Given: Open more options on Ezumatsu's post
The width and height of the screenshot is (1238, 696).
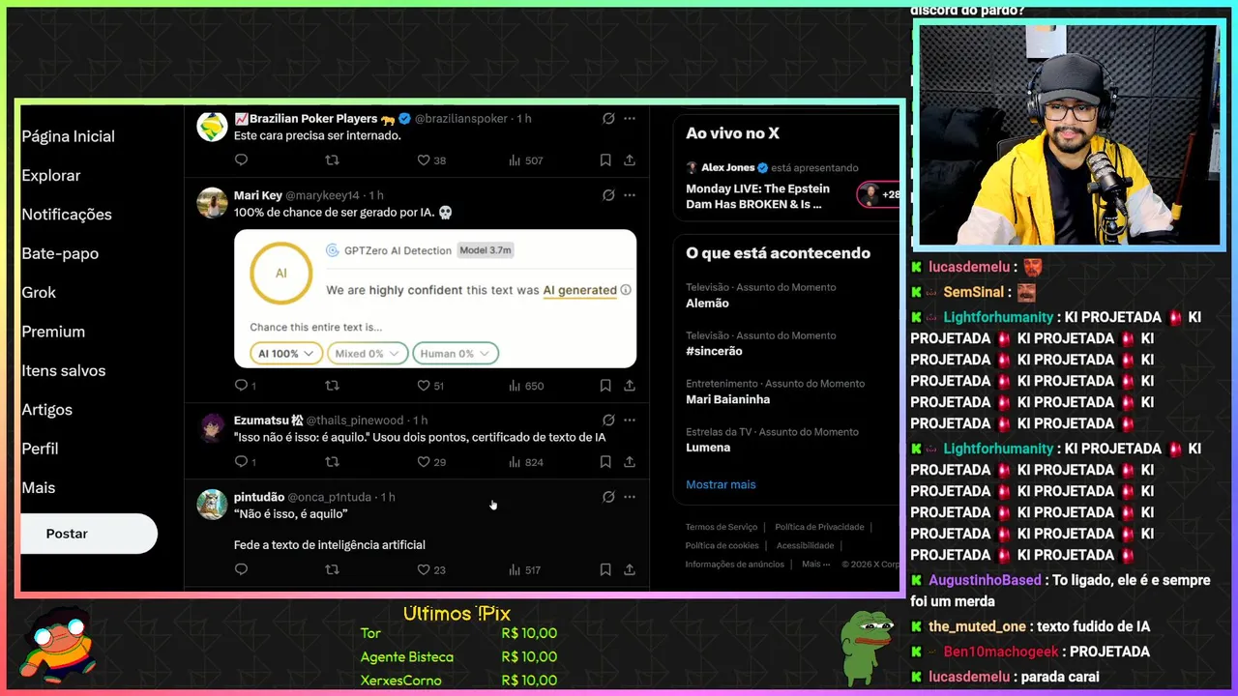Looking at the screenshot, I should pyautogui.click(x=630, y=420).
